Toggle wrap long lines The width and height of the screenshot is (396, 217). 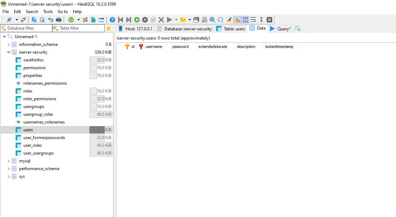point(253,20)
